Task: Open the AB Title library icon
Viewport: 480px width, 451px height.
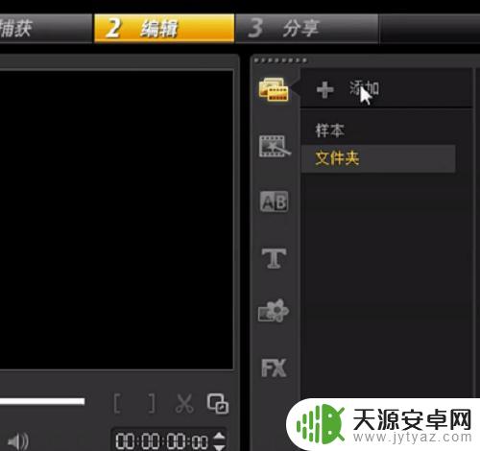Action: point(274,202)
